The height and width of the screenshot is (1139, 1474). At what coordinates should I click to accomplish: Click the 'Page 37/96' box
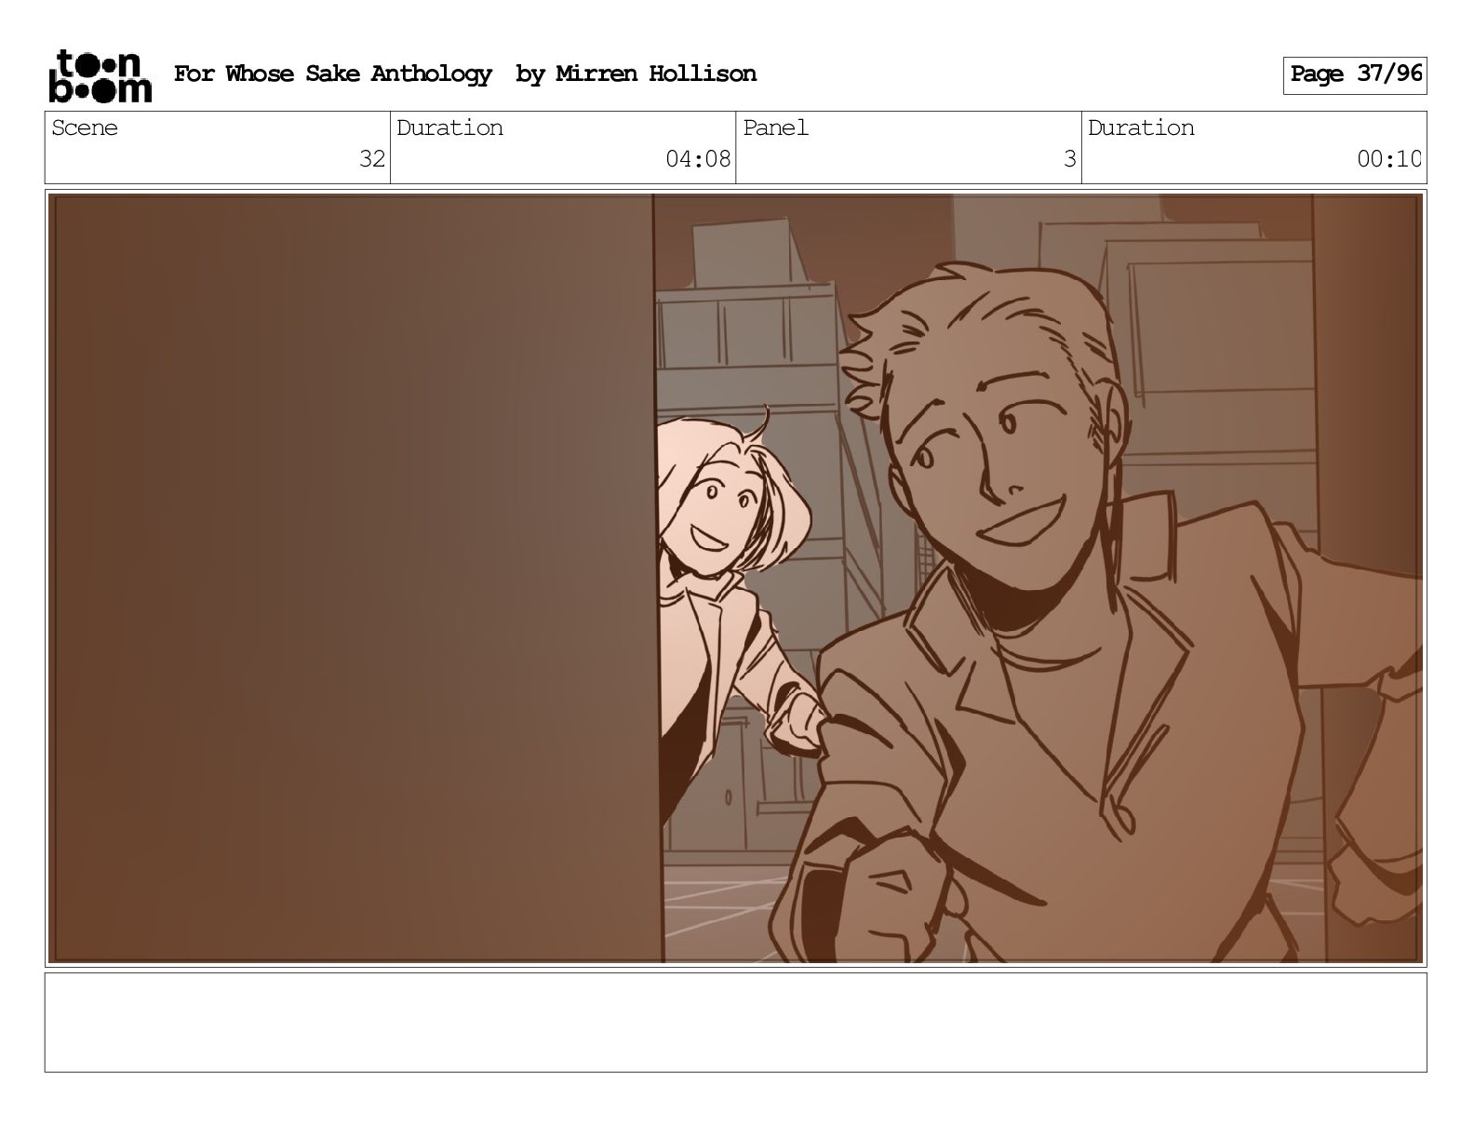pyautogui.click(x=1355, y=74)
